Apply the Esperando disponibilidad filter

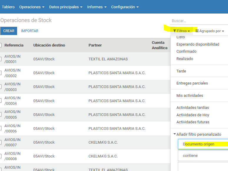click(x=198, y=44)
